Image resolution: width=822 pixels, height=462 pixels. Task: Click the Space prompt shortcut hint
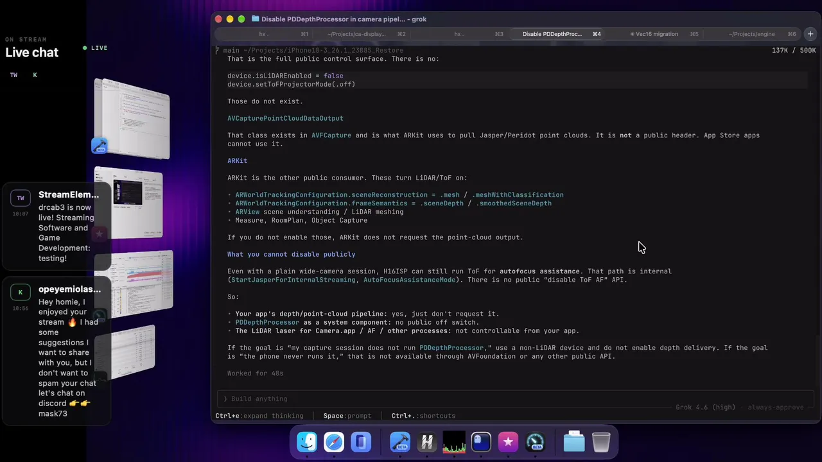click(x=347, y=416)
